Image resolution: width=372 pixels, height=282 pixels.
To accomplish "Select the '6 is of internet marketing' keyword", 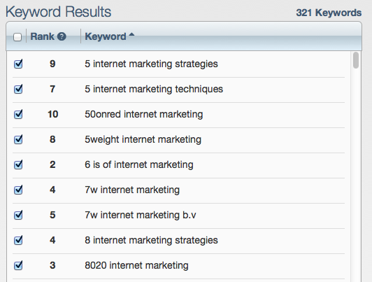I will [x=139, y=164].
